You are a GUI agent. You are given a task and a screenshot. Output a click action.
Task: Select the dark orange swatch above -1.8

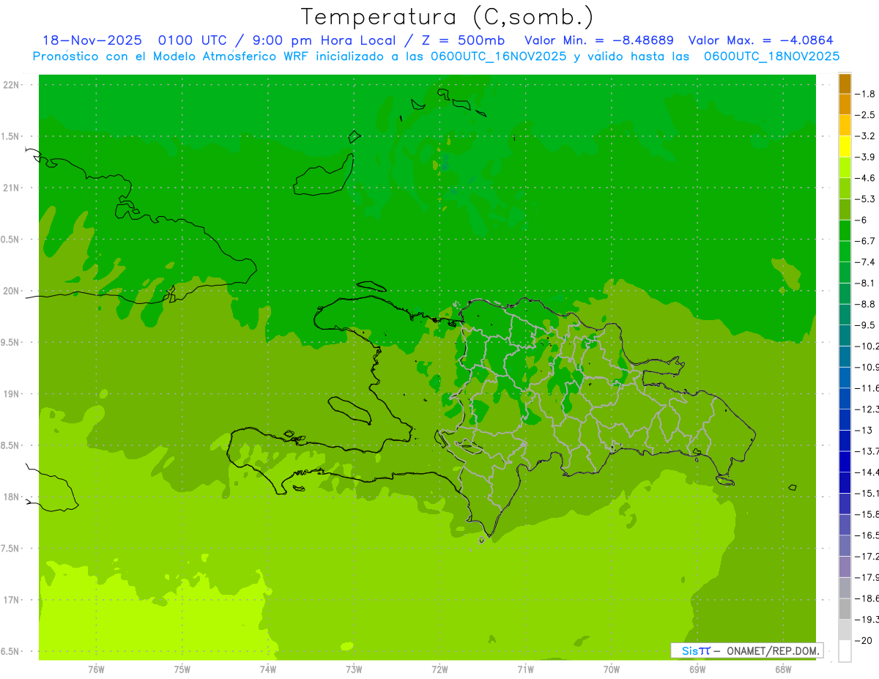(x=845, y=84)
